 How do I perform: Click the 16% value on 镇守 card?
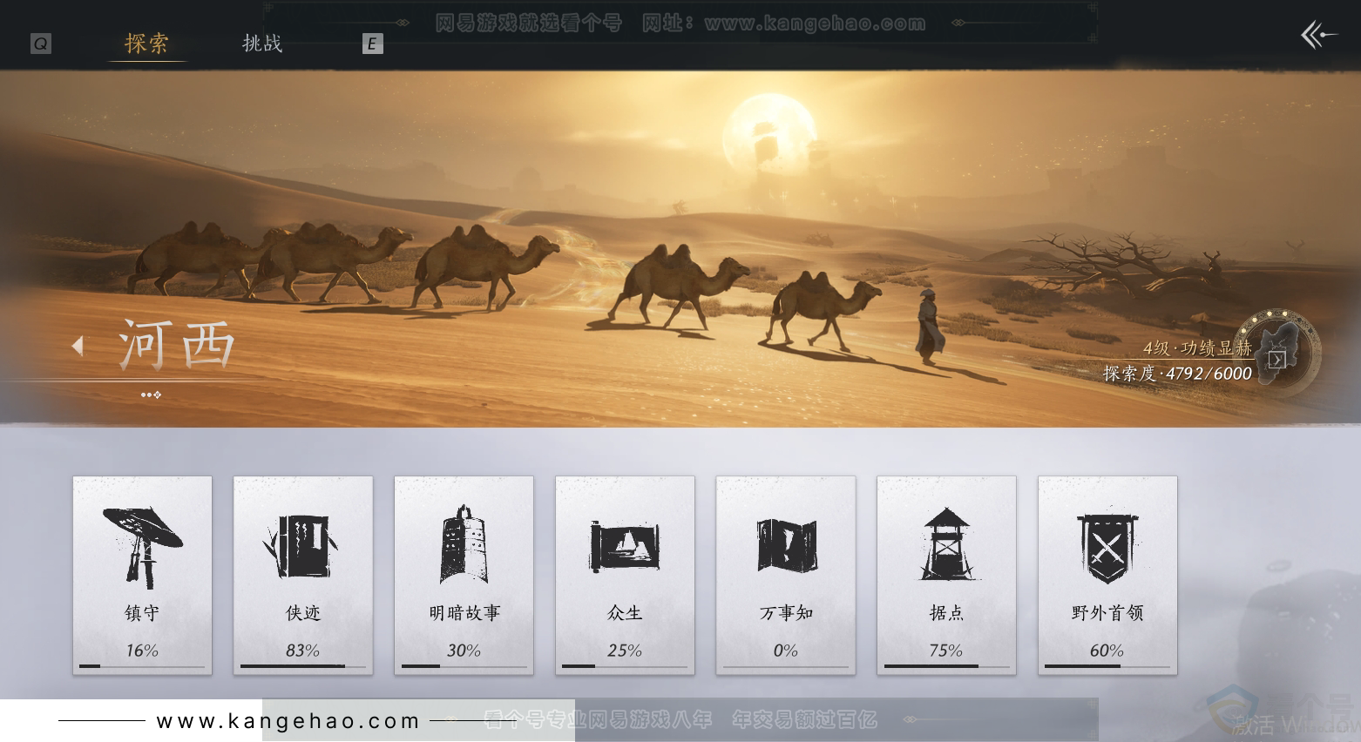click(142, 651)
